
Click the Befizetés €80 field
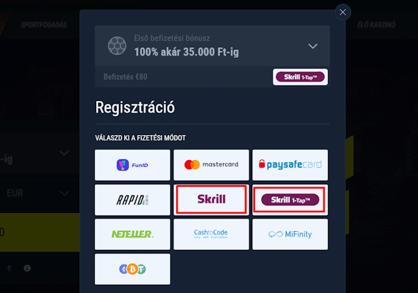point(183,77)
